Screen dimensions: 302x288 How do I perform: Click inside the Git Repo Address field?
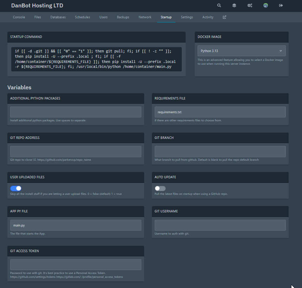[x=75, y=151]
